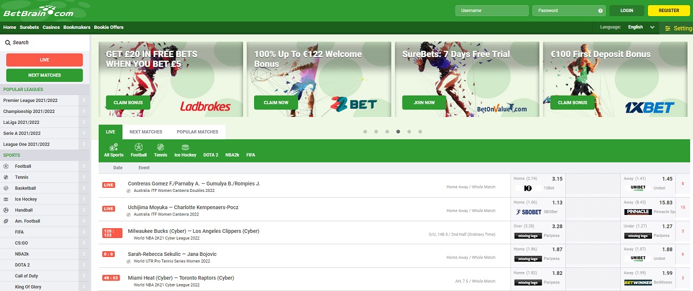
Task: Click Basketball sidebar sport icon
Action: (6, 188)
